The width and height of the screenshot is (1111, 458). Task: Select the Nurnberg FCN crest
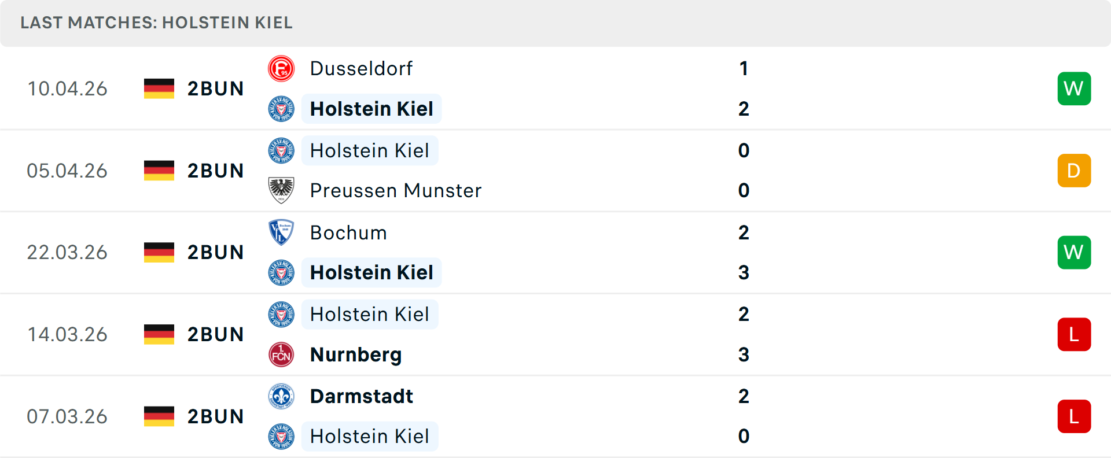click(x=281, y=354)
